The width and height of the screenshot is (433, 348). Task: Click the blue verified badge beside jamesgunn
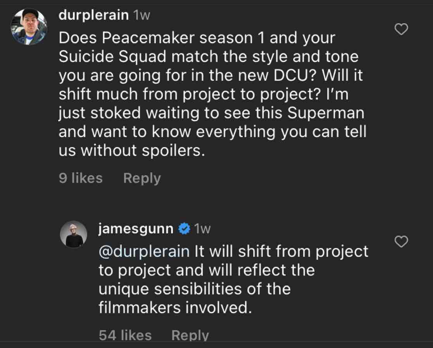tap(184, 229)
